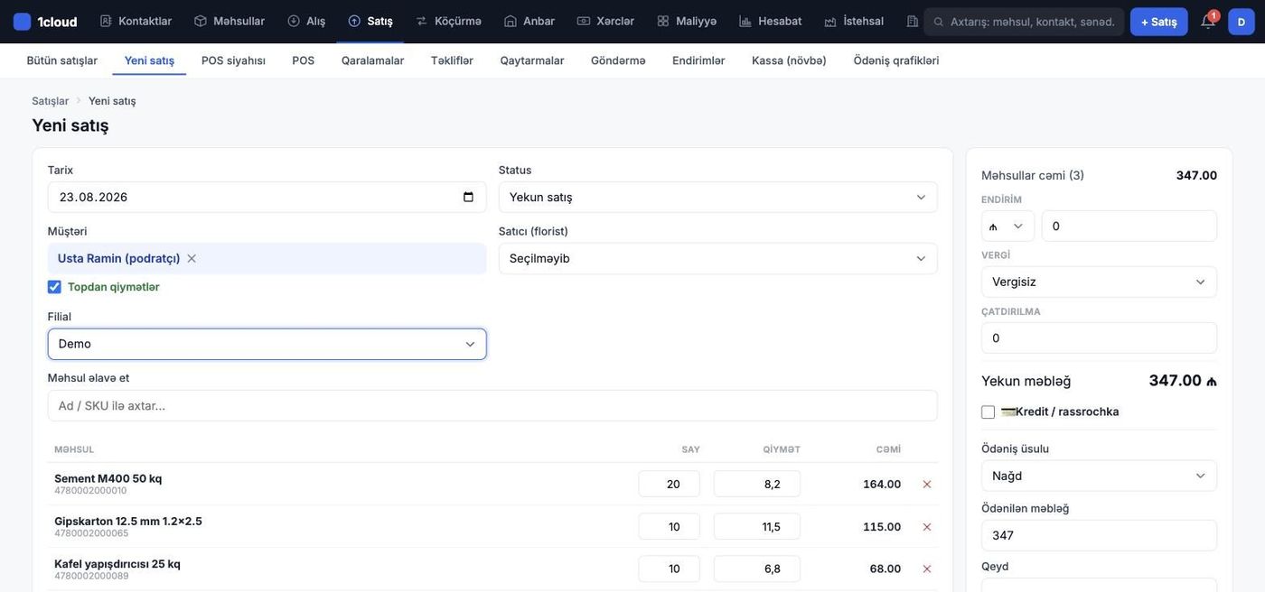Toggle Topdan qiymətlər checkbox
Image resolution: width=1265 pixels, height=592 pixels.
[x=54, y=287]
